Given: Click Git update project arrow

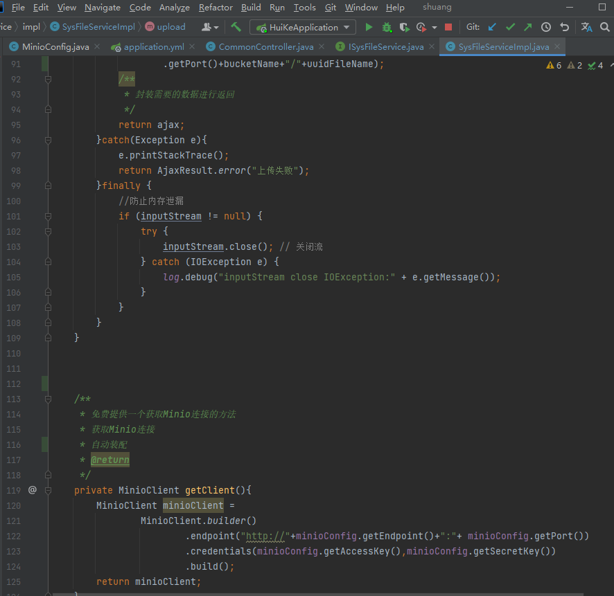Looking at the screenshot, I should click(x=492, y=27).
